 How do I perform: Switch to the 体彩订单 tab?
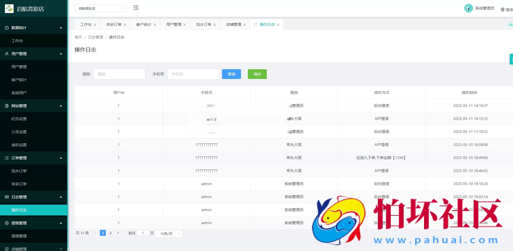coord(113,24)
